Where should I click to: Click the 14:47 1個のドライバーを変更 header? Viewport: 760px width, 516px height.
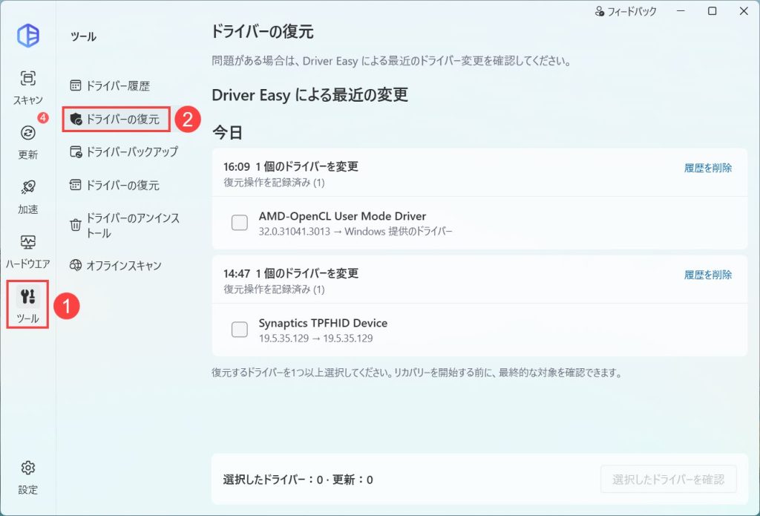pos(291,273)
